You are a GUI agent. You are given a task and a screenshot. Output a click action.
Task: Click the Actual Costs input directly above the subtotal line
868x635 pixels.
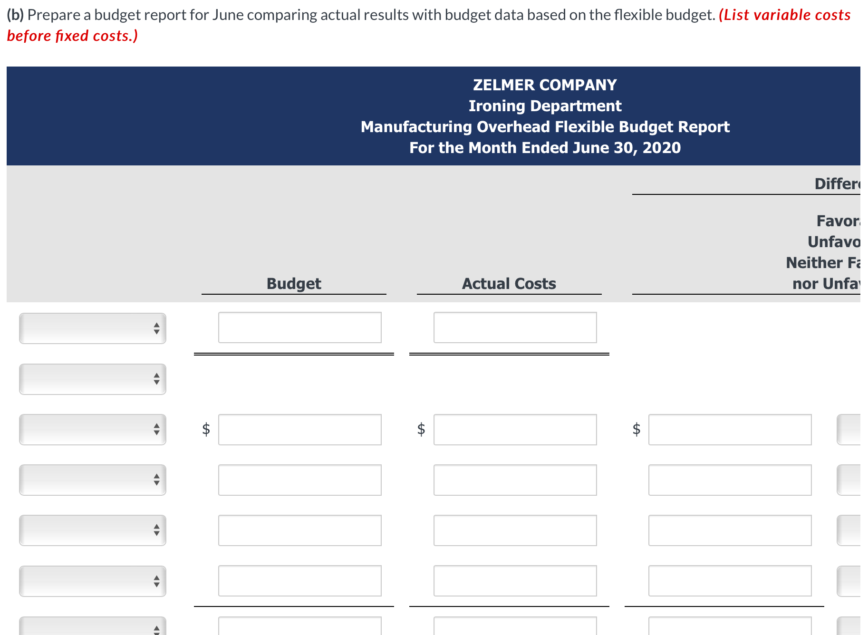[515, 581]
